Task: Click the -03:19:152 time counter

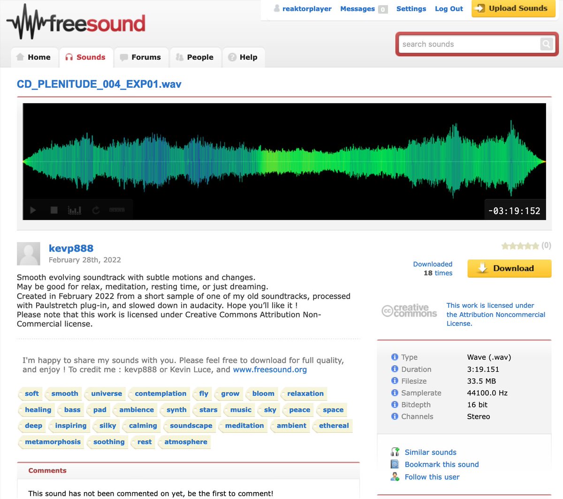Action: [515, 211]
